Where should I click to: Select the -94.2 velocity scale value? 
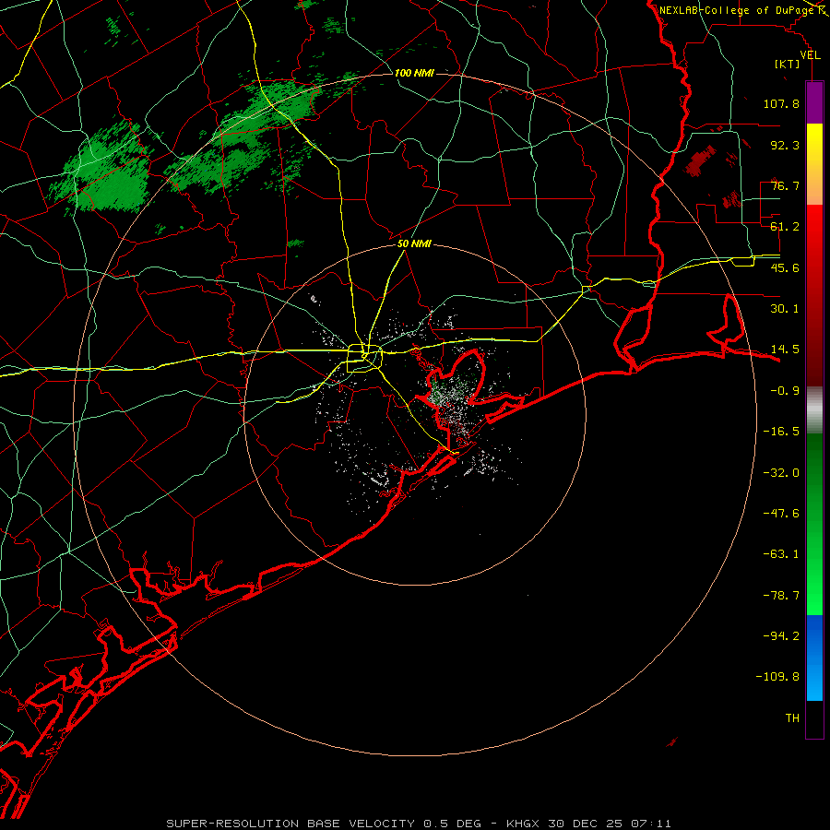(x=781, y=636)
